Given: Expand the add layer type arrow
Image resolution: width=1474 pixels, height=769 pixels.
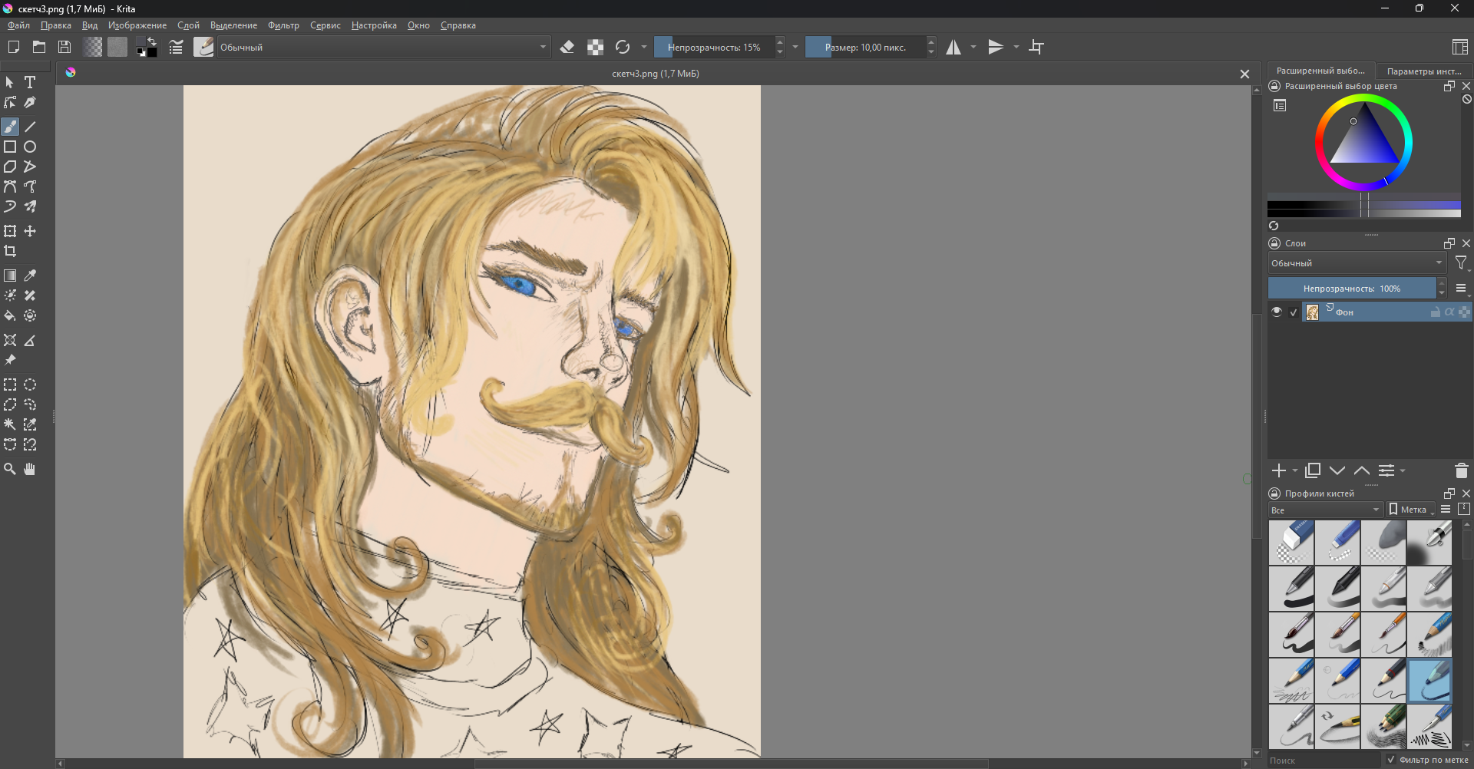Looking at the screenshot, I should [x=1295, y=470].
